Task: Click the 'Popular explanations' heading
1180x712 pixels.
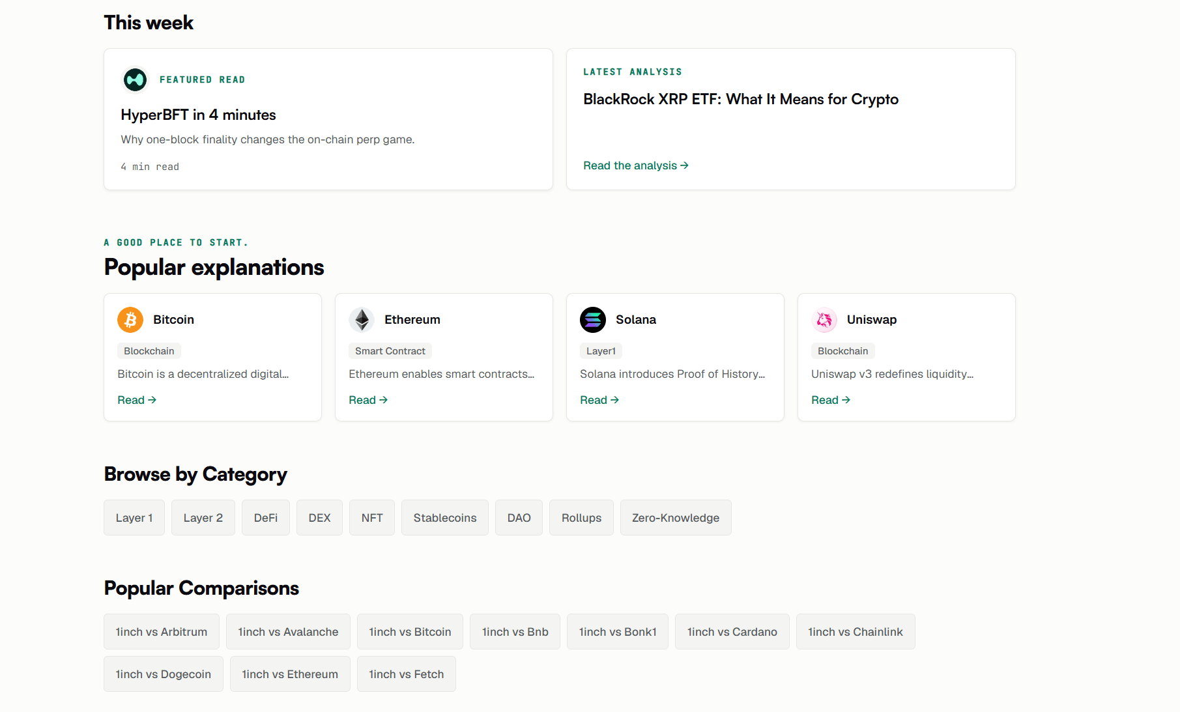Action: tap(214, 268)
